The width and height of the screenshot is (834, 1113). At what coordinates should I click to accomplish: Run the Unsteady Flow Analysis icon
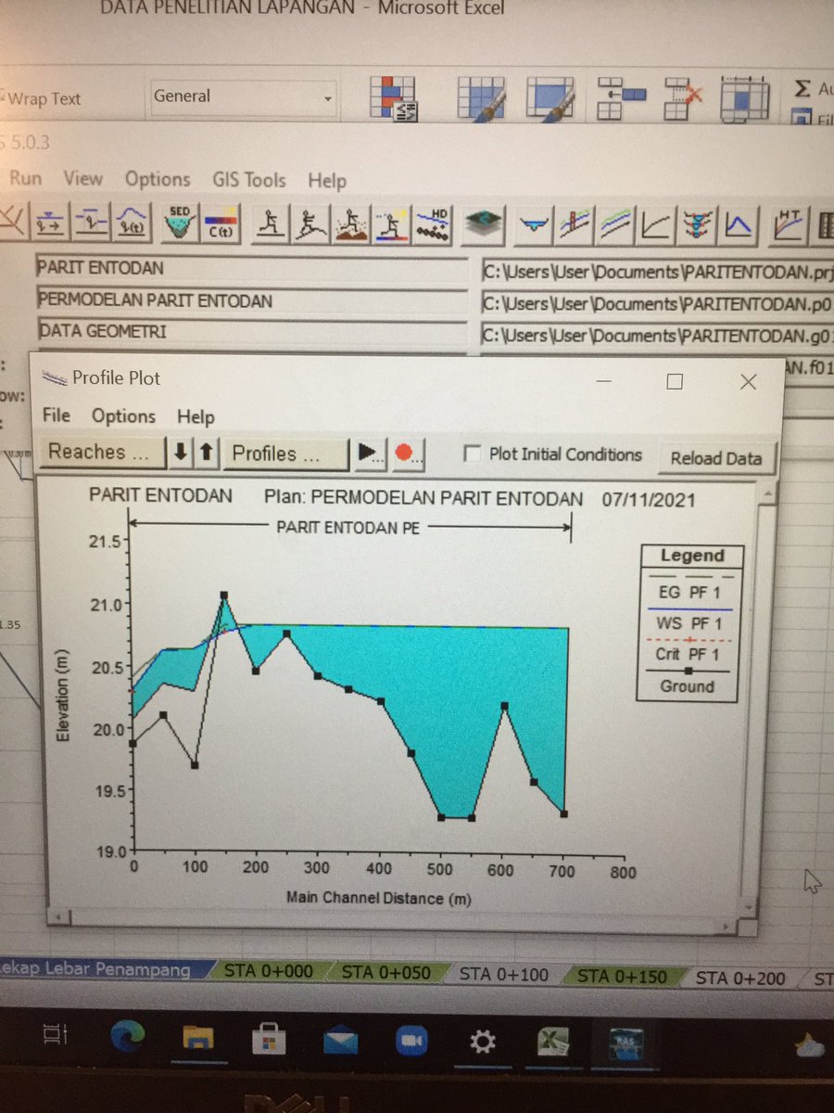click(x=310, y=224)
